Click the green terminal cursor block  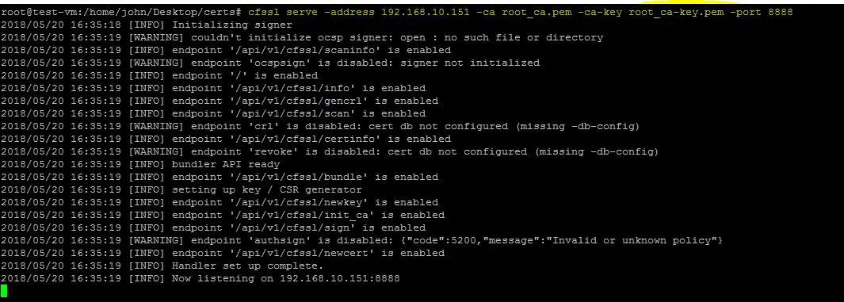pos(4,291)
